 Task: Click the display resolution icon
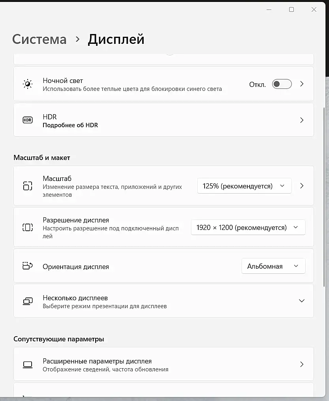click(28, 227)
